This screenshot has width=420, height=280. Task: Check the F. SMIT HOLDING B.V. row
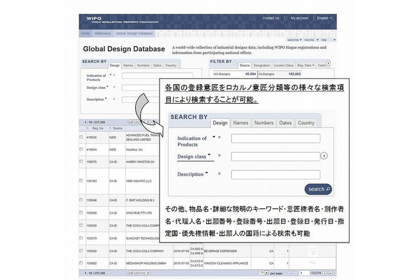click(x=81, y=200)
